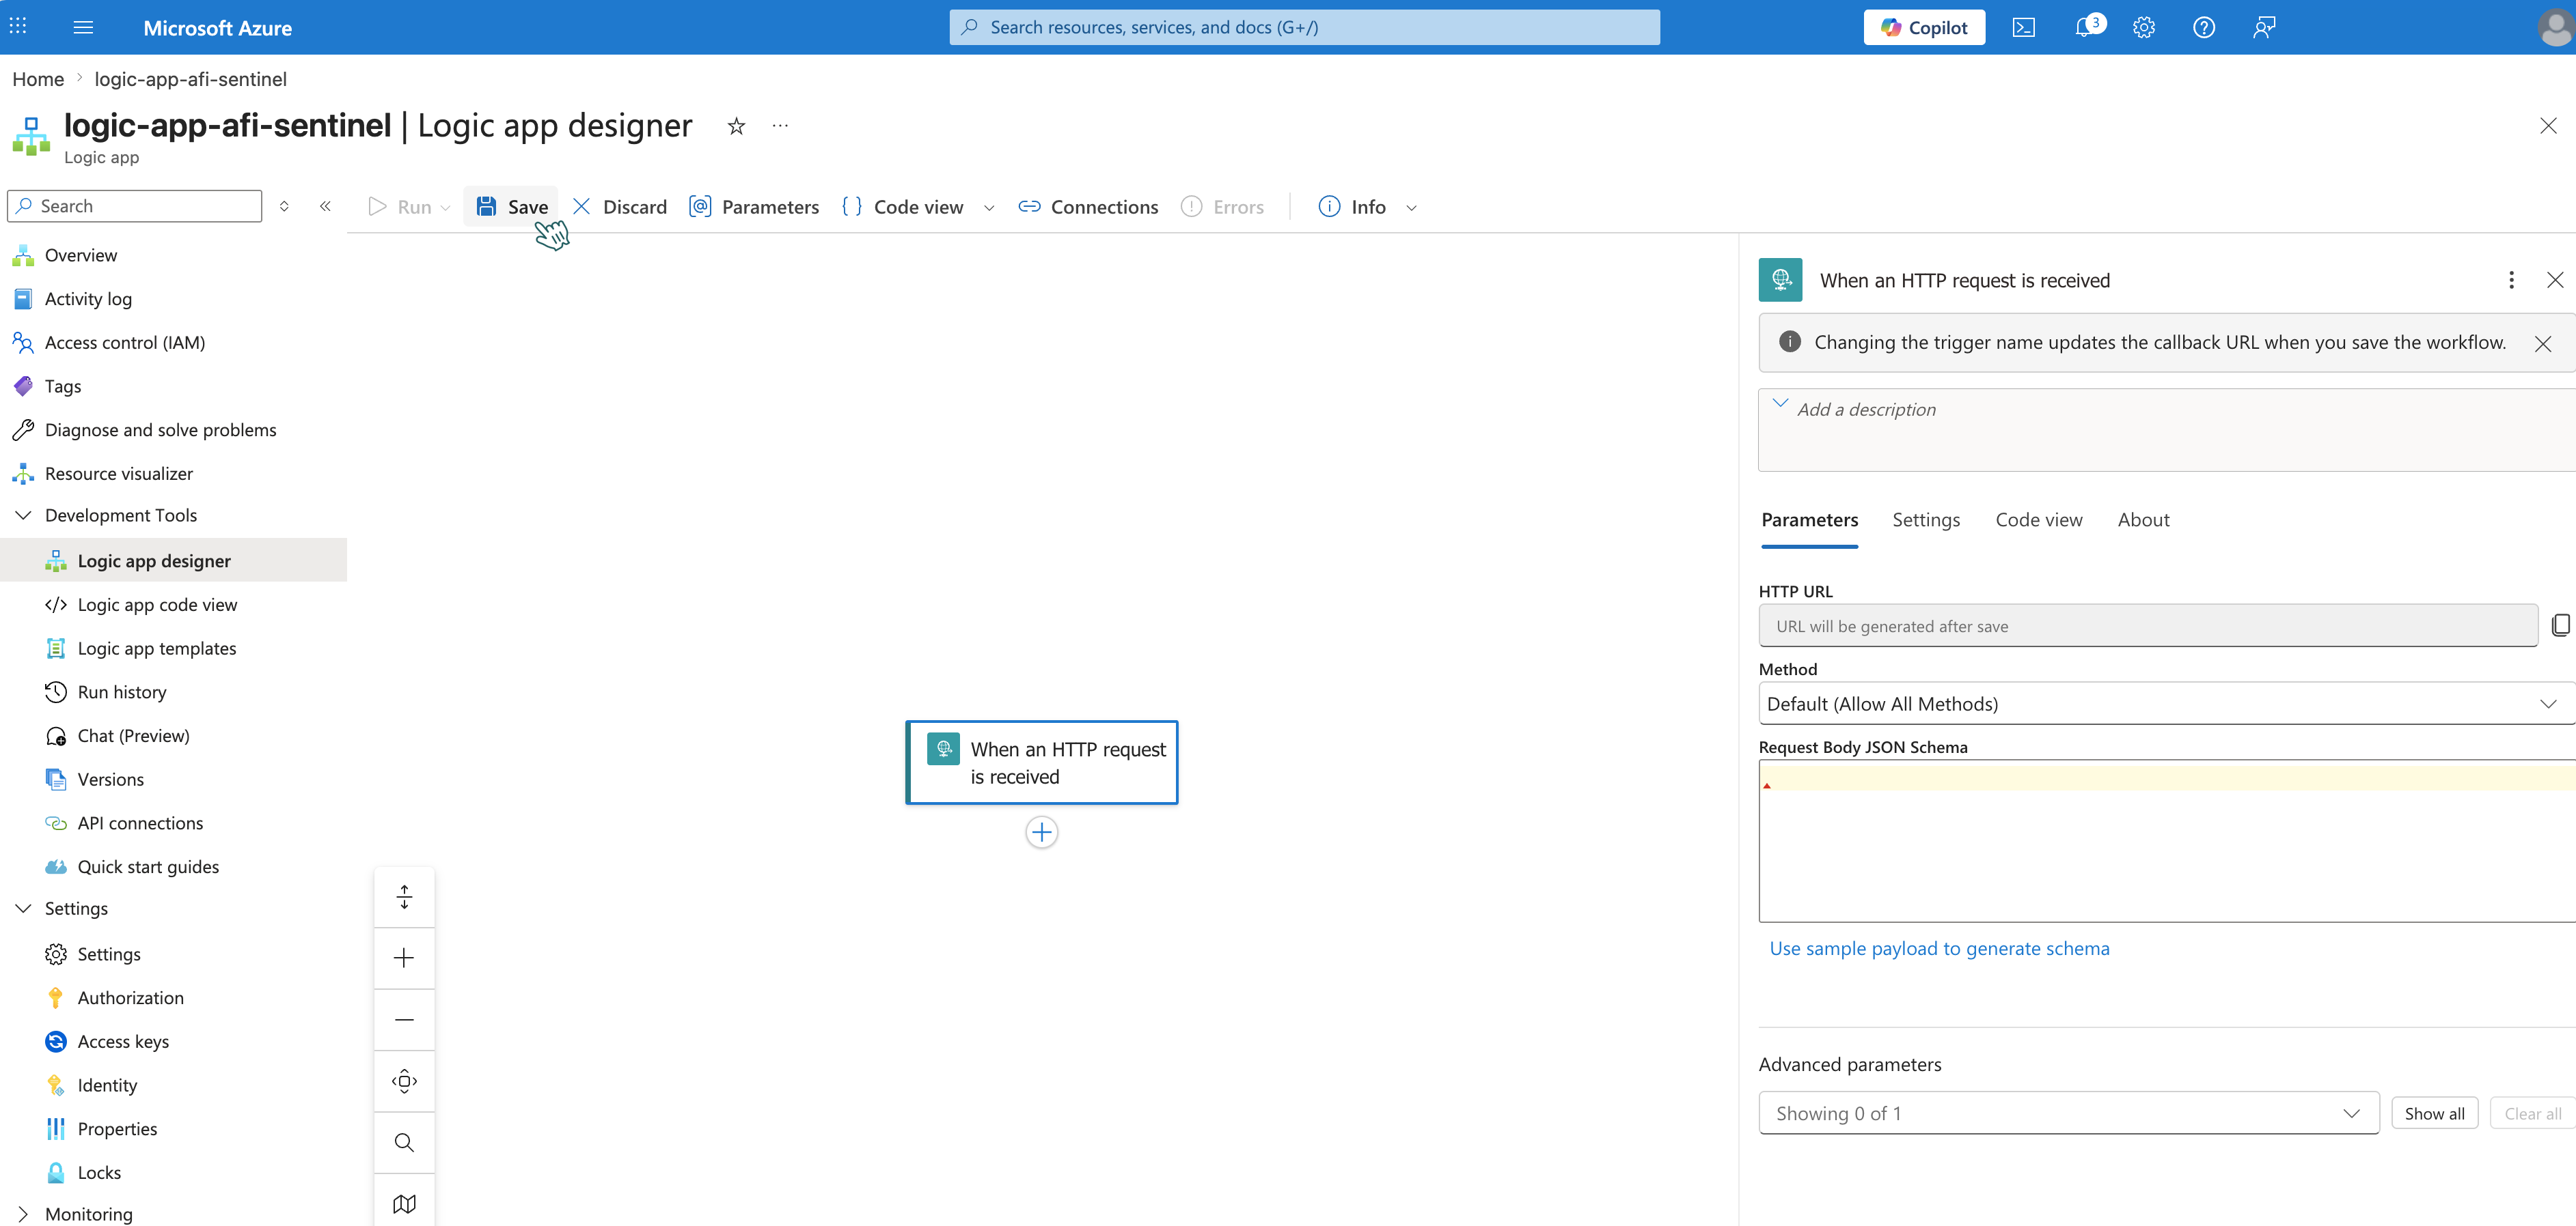Open the more options ellipsis by title
This screenshot has height=1226, width=2576.
coord(780,126)
